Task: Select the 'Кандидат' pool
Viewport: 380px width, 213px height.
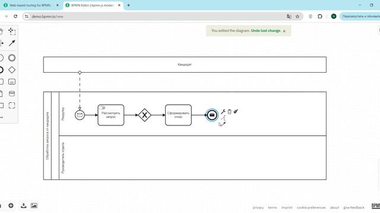Action: (185, 64)
